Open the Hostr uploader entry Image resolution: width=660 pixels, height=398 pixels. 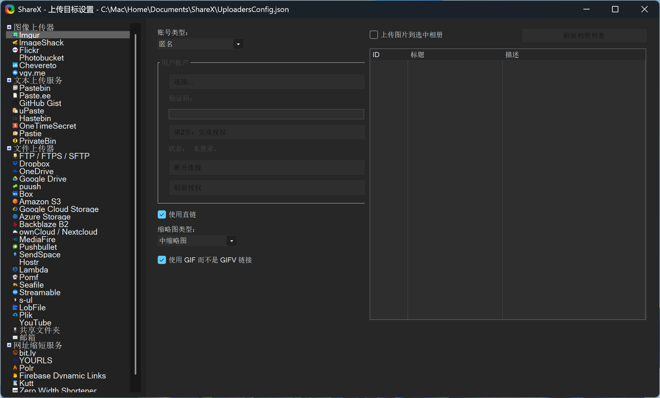click(29, 262)
